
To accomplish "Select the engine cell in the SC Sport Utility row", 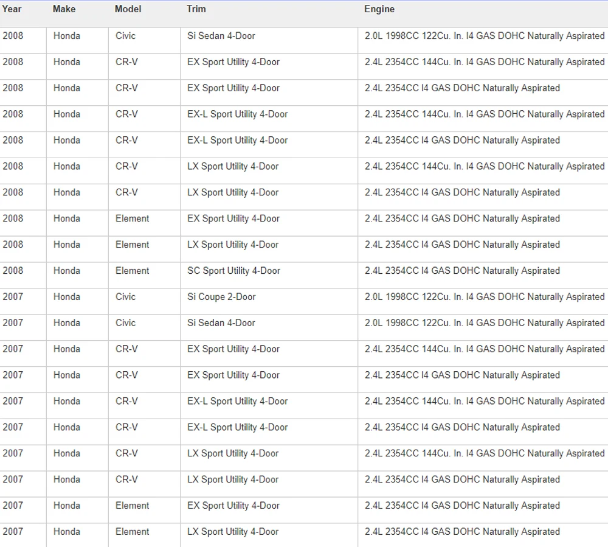I will pos(462,271).
